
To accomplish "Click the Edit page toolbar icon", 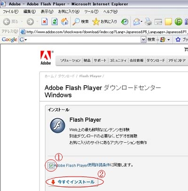I will coord(158,22).
